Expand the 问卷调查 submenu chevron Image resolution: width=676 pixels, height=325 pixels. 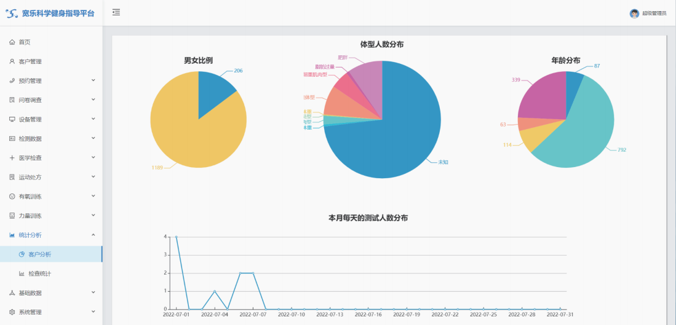coord(93,100)
